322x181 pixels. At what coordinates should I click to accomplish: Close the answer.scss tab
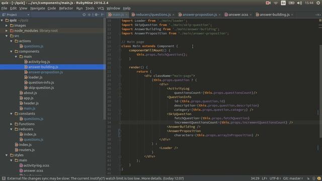coord(251,15)
